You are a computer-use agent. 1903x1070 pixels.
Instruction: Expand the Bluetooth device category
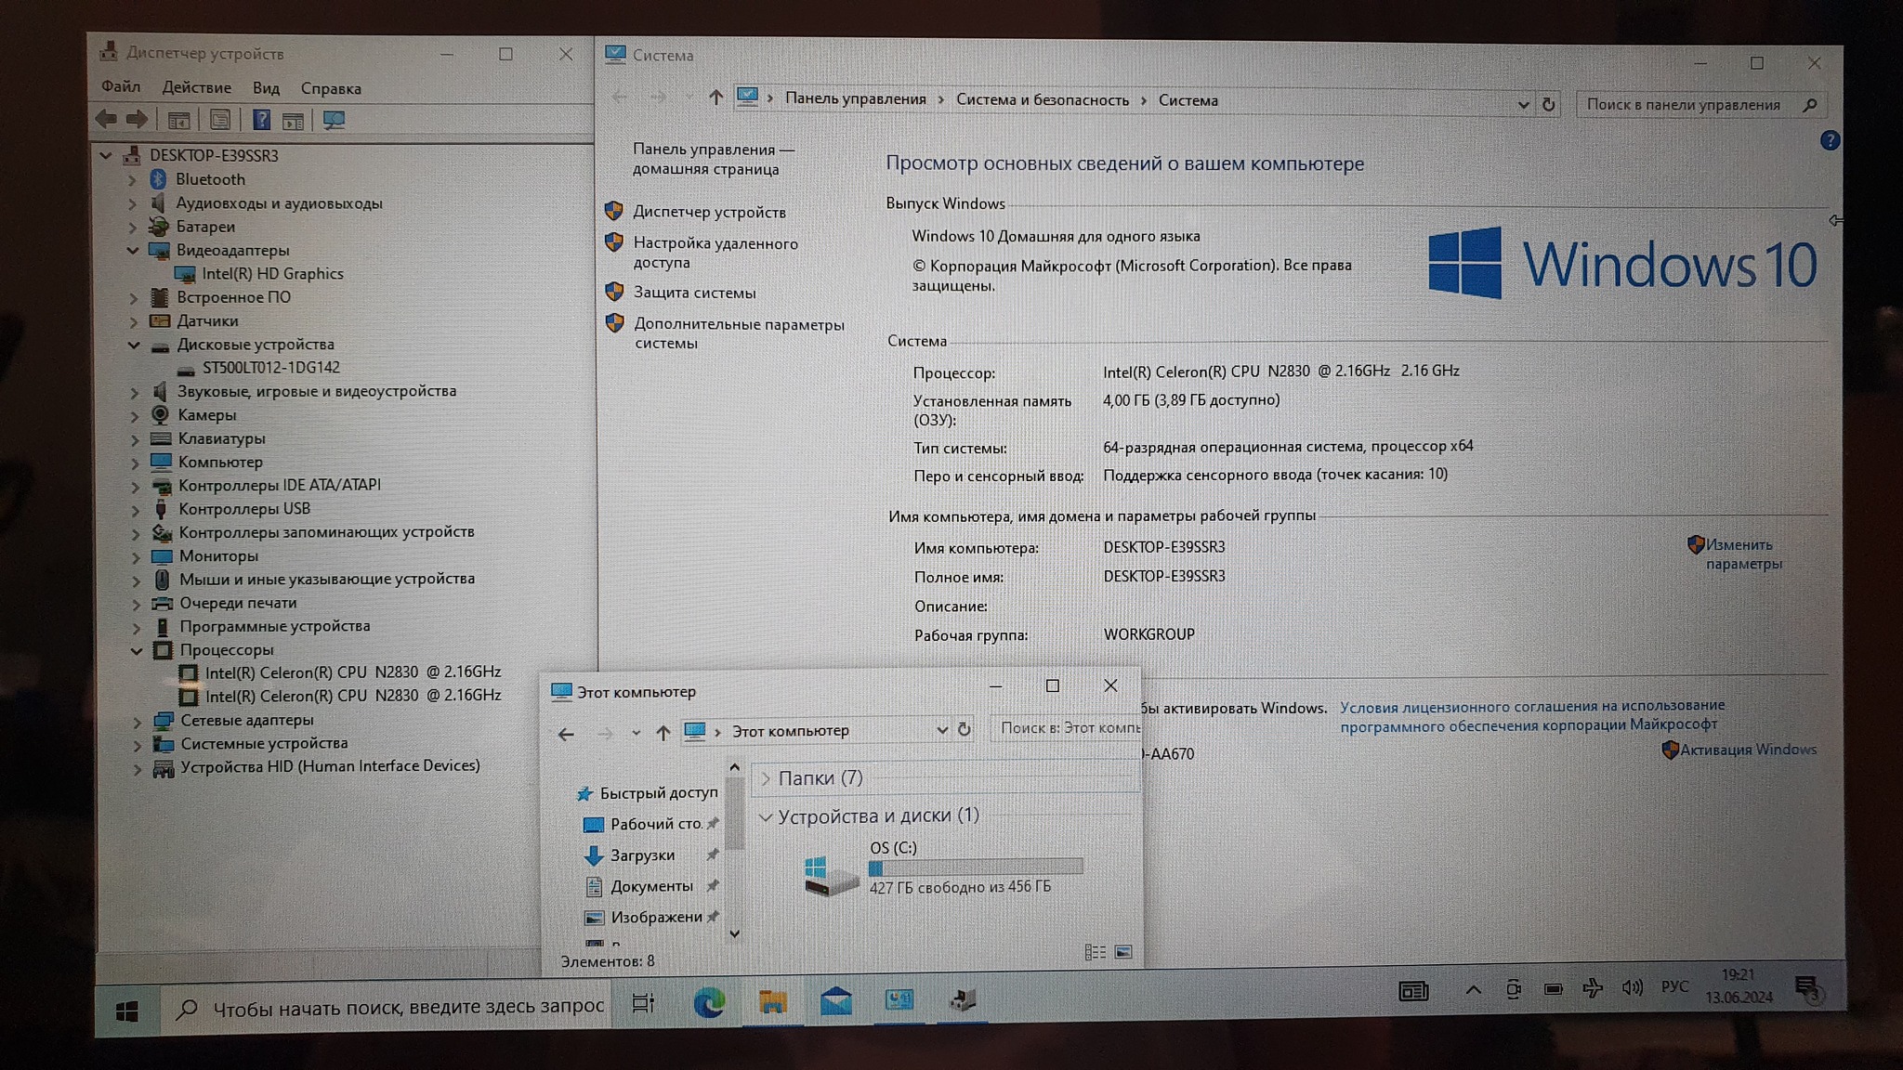tap(132, 179)
